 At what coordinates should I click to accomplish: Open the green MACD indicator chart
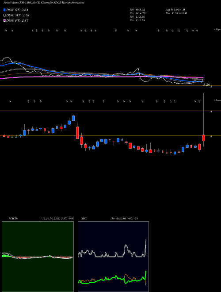point(38,257)
